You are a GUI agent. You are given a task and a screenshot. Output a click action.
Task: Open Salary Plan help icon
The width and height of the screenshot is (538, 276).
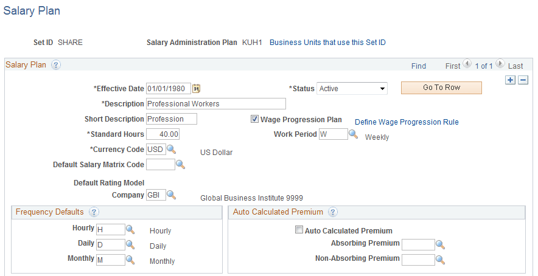click(x=56, y=65)
